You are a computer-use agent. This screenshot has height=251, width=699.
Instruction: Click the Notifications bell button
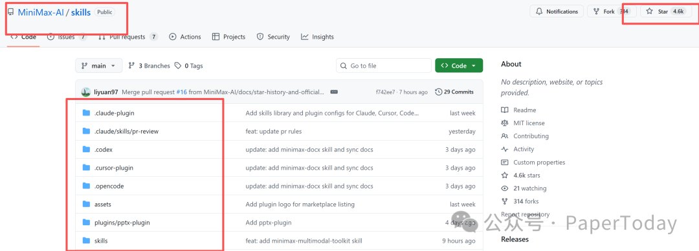click(x=557, y=12)
